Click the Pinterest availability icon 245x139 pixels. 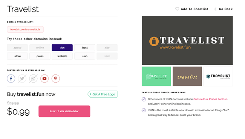[56, 79]
